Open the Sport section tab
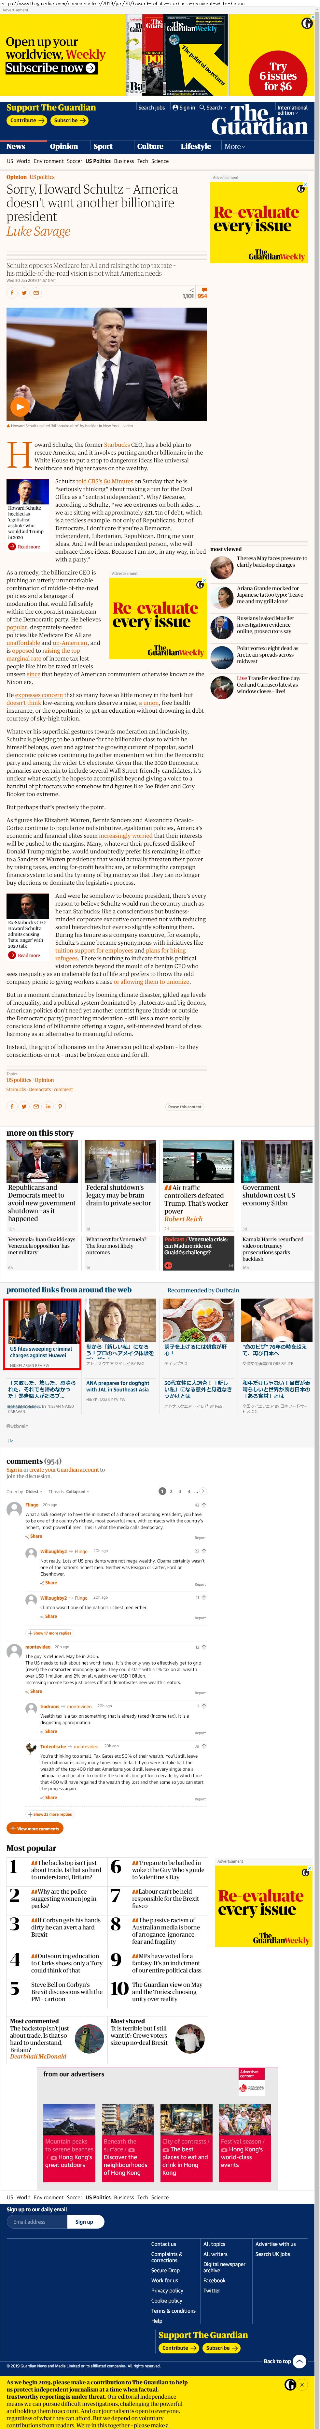 [x=103, y=146]
